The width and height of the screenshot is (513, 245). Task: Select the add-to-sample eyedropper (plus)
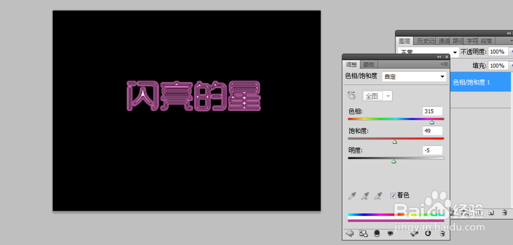tap(365, 196)
